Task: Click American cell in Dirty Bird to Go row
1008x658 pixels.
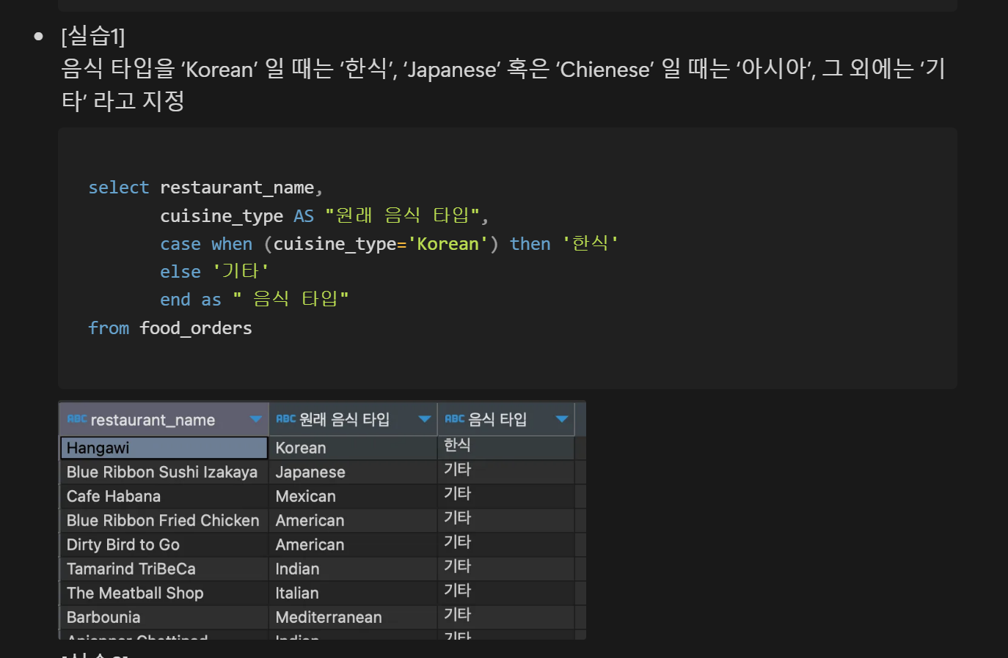Action: pos(353,544)
